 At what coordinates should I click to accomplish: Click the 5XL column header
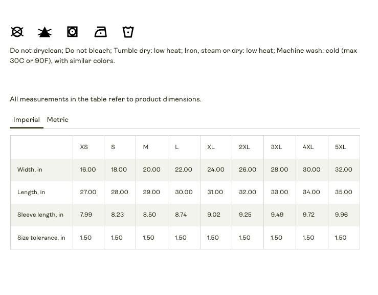[x=340, y=147]
